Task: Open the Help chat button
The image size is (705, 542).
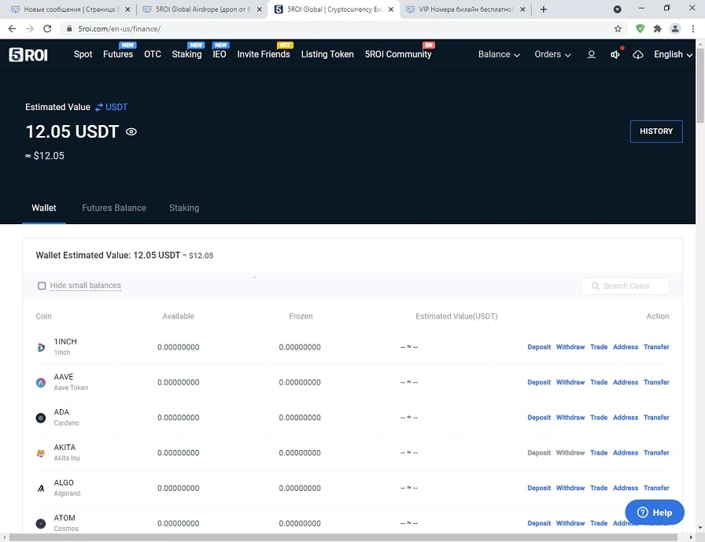Action: [x=655, y=512]
